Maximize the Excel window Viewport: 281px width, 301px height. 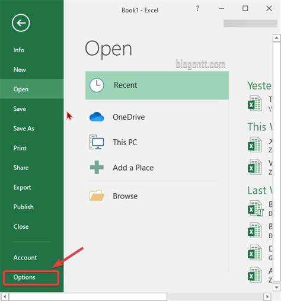pyautogui.click(x=245, y=8)
